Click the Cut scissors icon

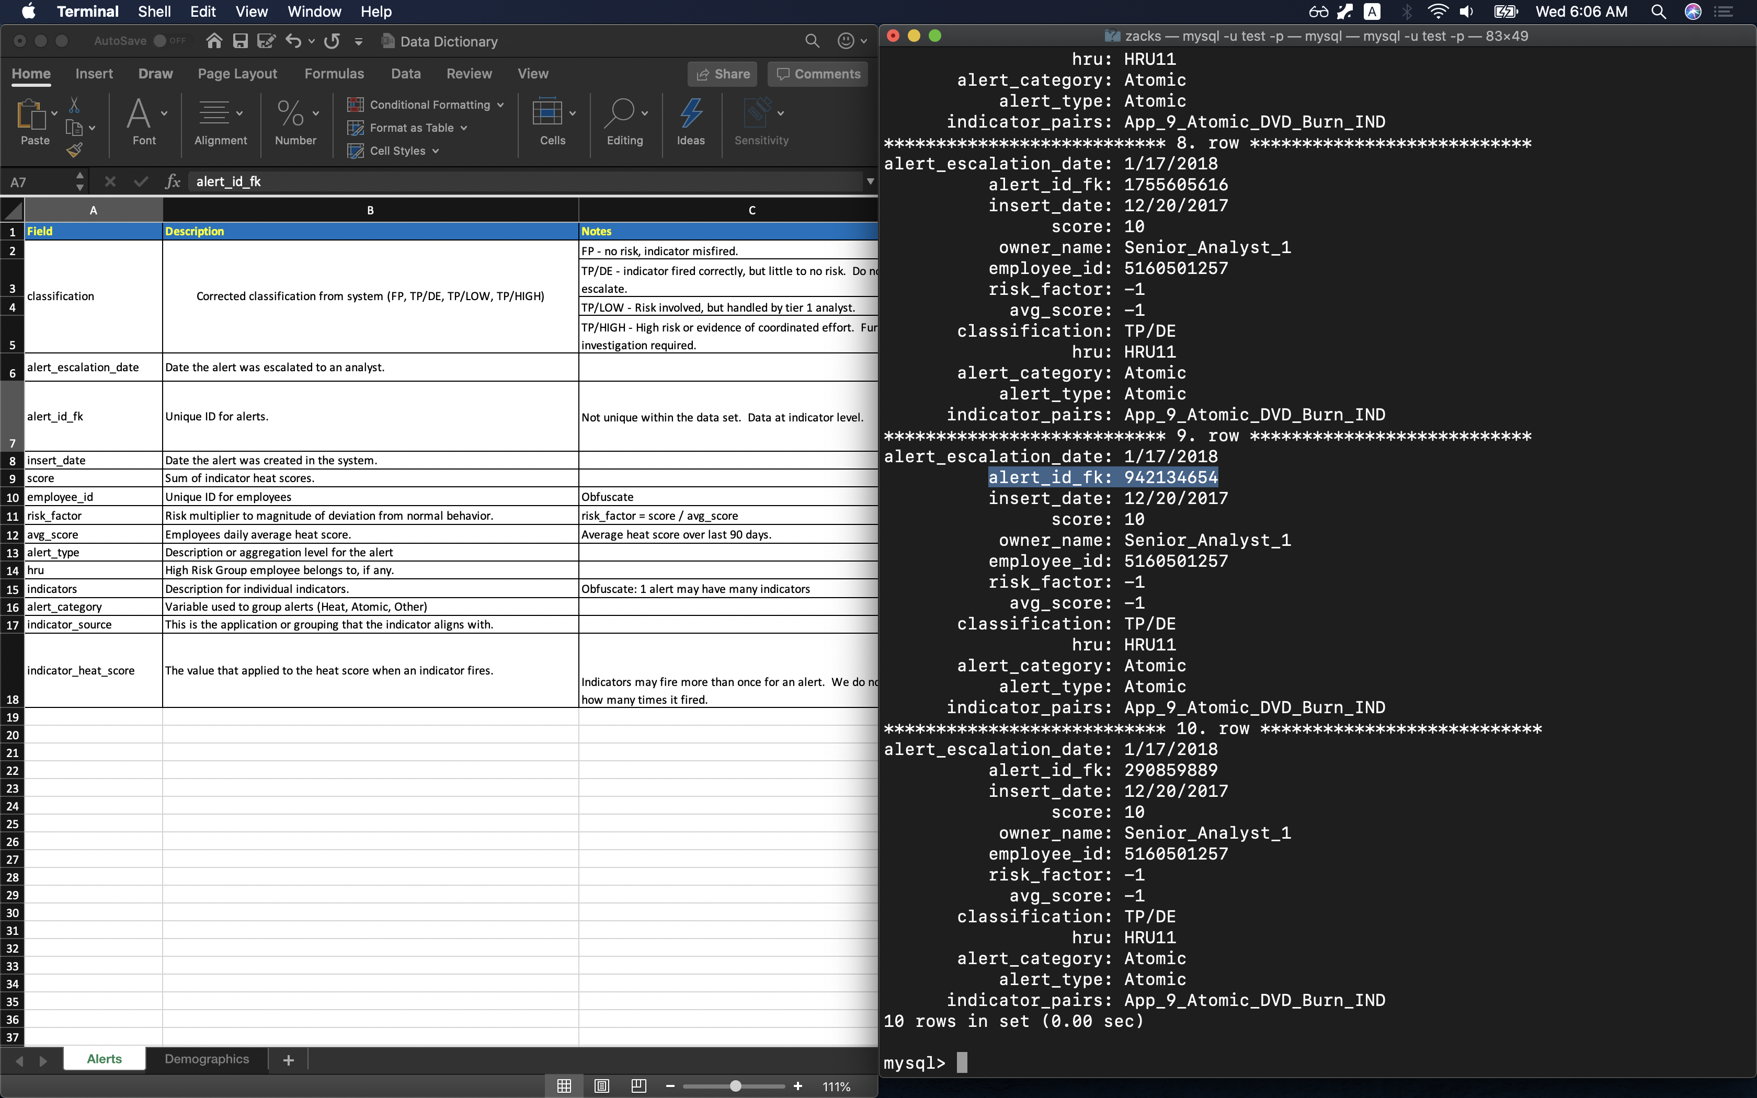(74, 105)
